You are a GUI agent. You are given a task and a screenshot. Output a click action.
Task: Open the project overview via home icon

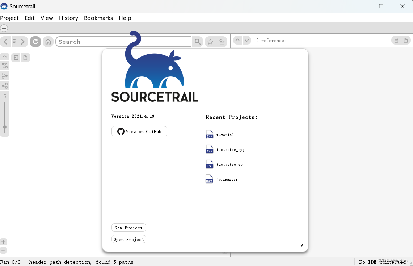coord(48,41)
